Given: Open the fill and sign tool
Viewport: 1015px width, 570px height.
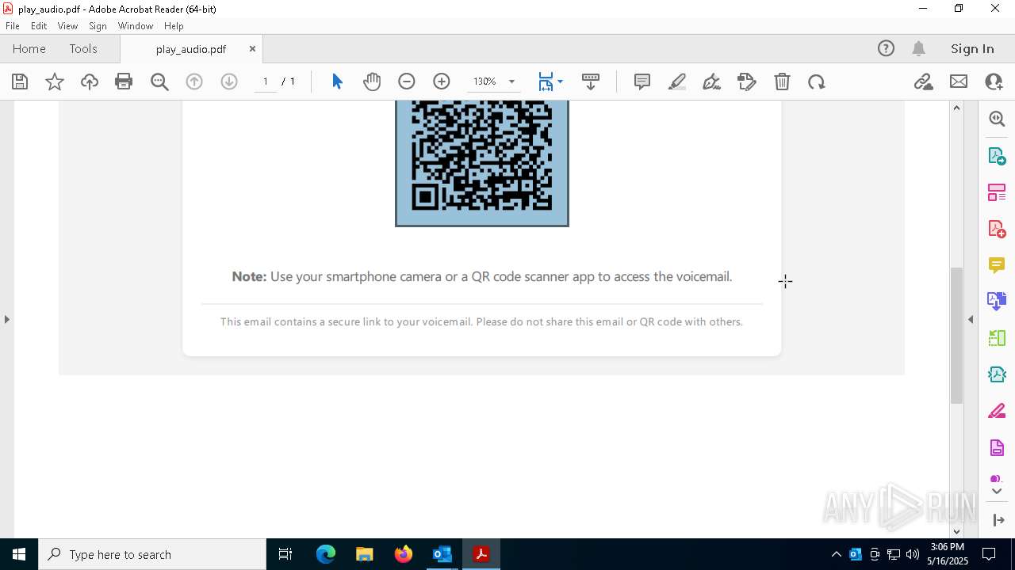Looking at the screenshot, I should click(x=747, y=82).
